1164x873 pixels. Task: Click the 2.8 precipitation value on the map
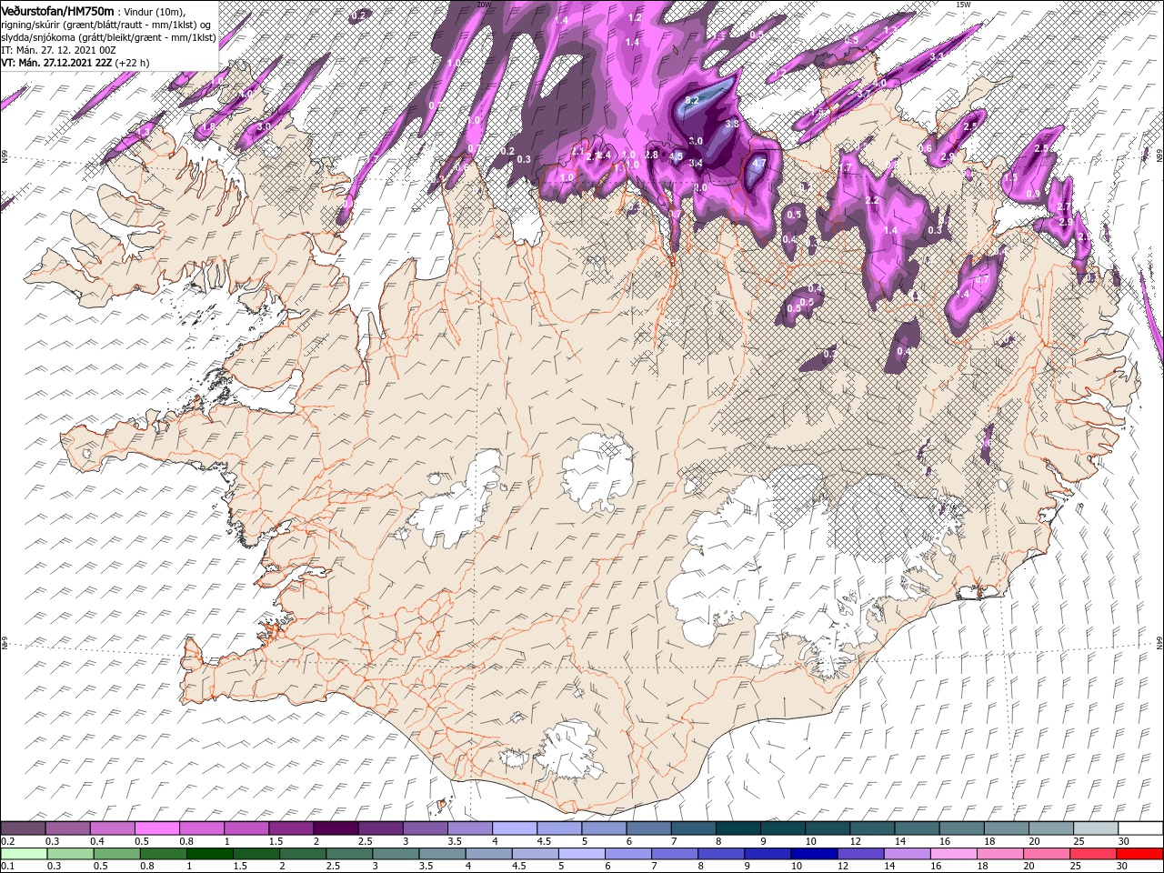[x=651, y=156]
